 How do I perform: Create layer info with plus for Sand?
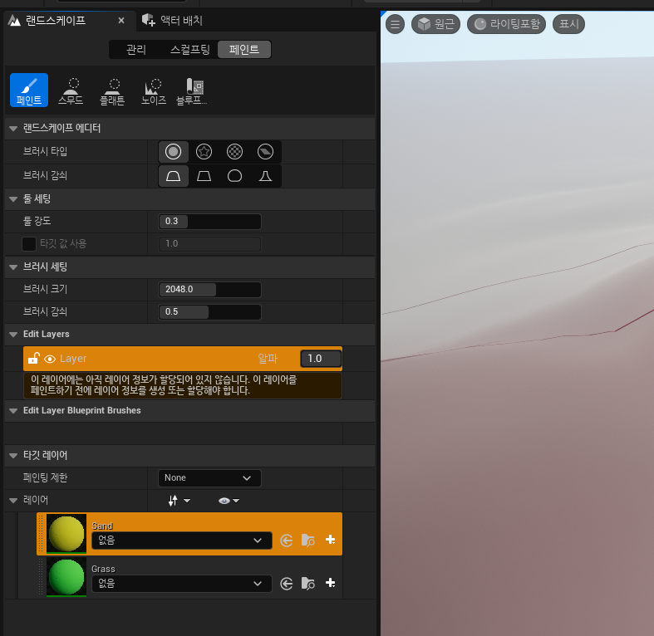(331, 540)
